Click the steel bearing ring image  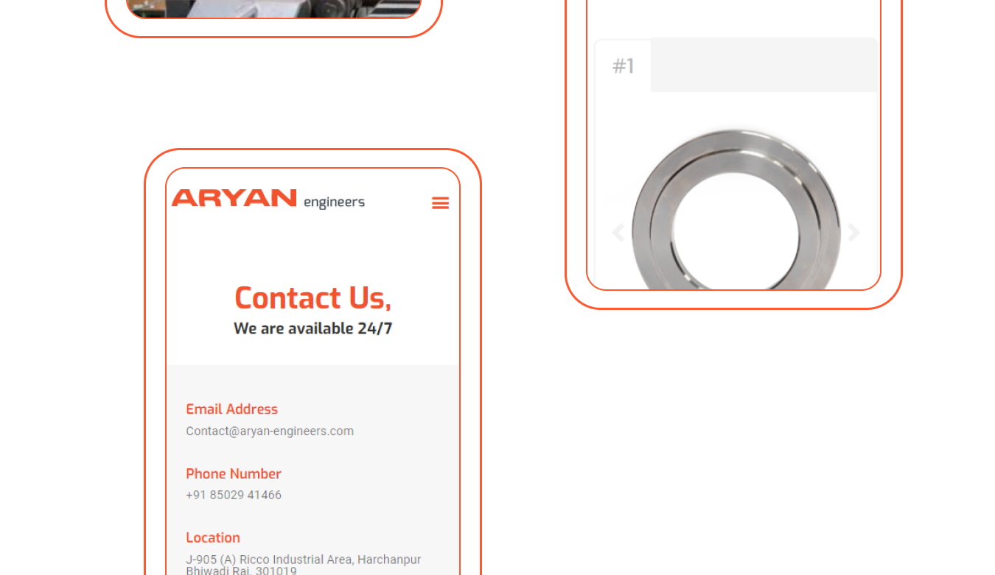736,210
